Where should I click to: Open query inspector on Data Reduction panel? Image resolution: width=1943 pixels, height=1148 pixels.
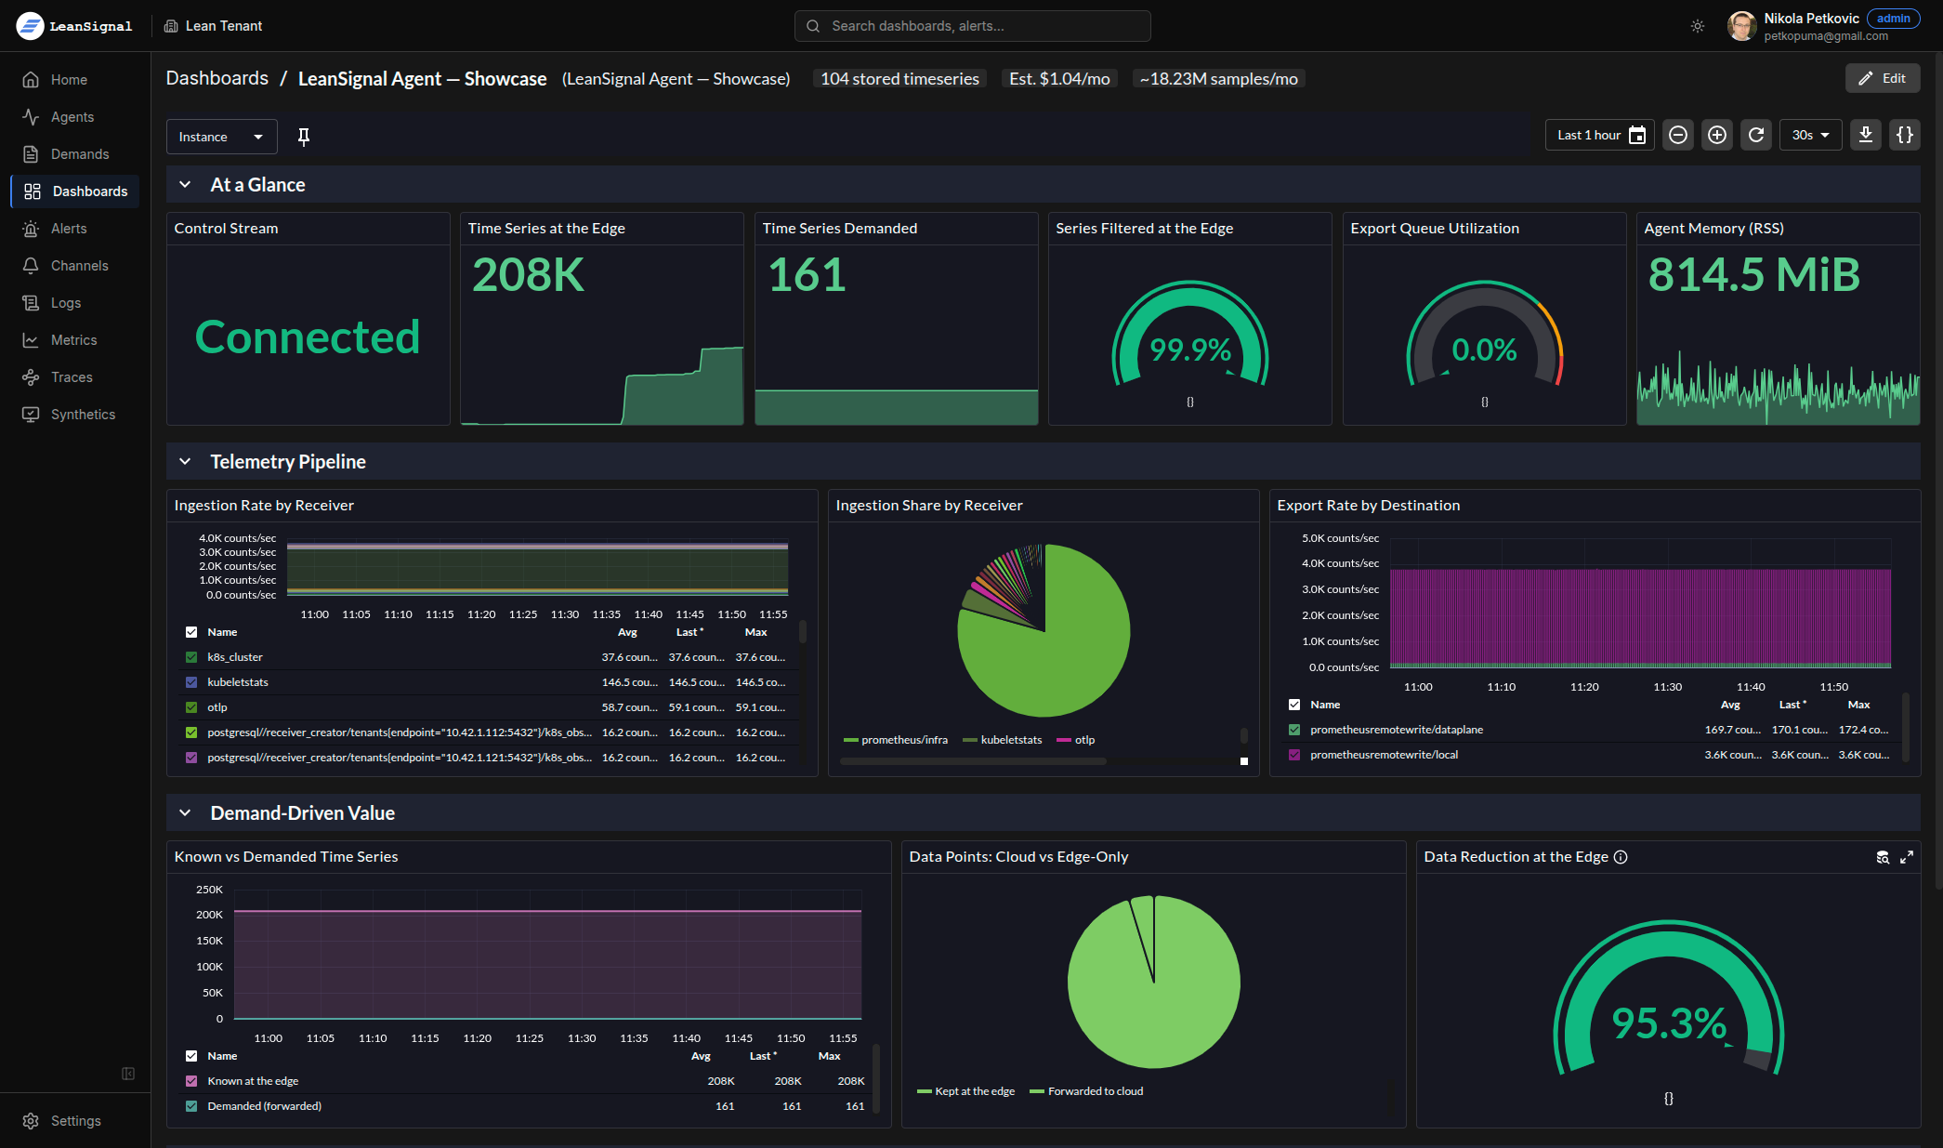pos(1883,857)
